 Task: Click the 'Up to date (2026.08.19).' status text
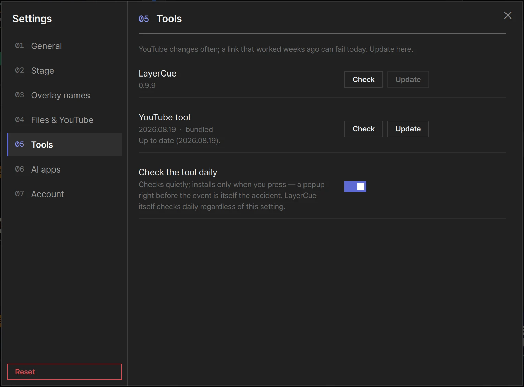(x=179, y=141)
